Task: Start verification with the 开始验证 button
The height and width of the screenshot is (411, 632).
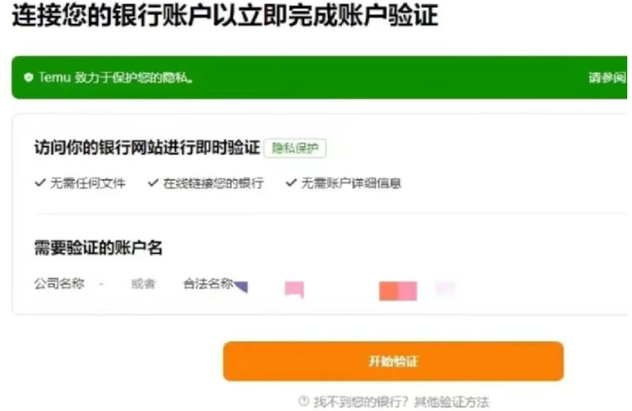Action: pos(393,361)
